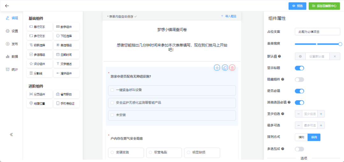Viewport: 344px width, 162px height.
Task: Click the move handle icon on selected question
Action: tap(217, 67)
